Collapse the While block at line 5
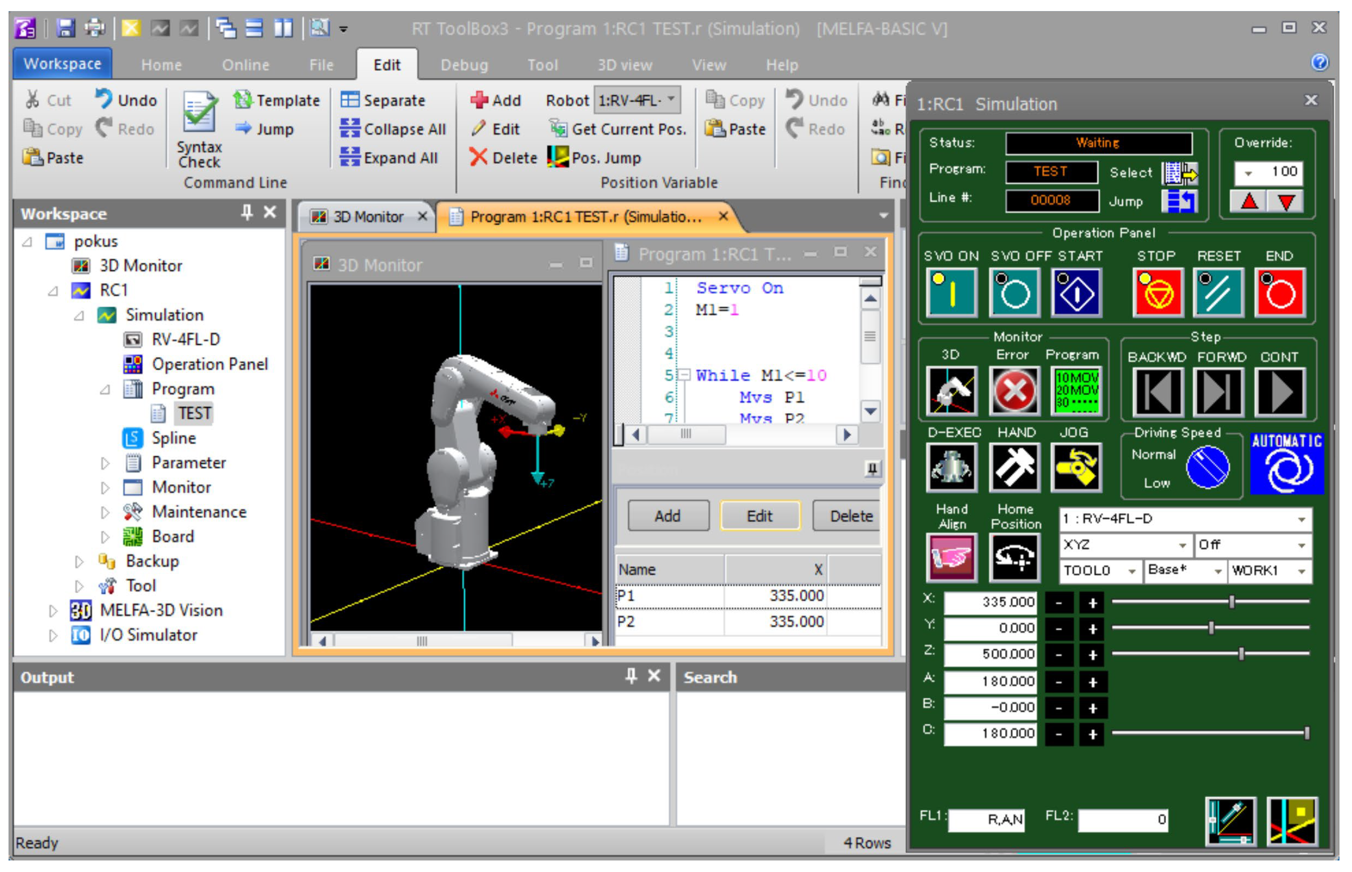Screen dimensions: 1352x872 click(x=685, y=375)
